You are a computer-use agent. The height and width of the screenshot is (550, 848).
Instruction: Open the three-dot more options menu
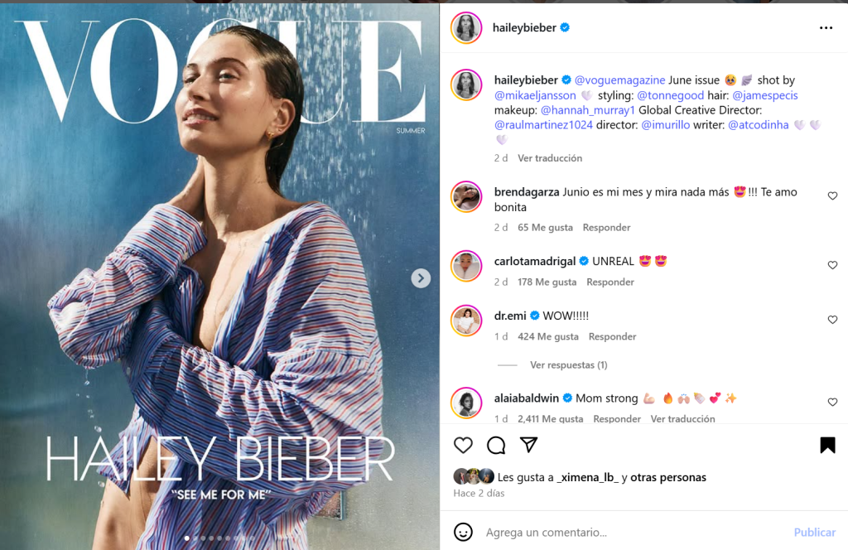(x=826, y=27)
